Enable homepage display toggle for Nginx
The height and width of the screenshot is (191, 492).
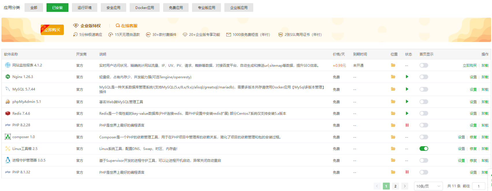(424, 77)
